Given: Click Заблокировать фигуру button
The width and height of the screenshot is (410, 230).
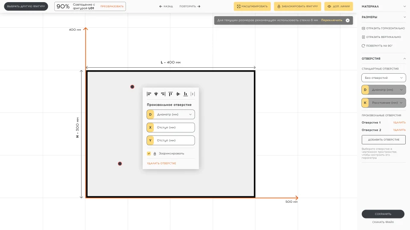Looking at the screenshot, I should (298, 6).
